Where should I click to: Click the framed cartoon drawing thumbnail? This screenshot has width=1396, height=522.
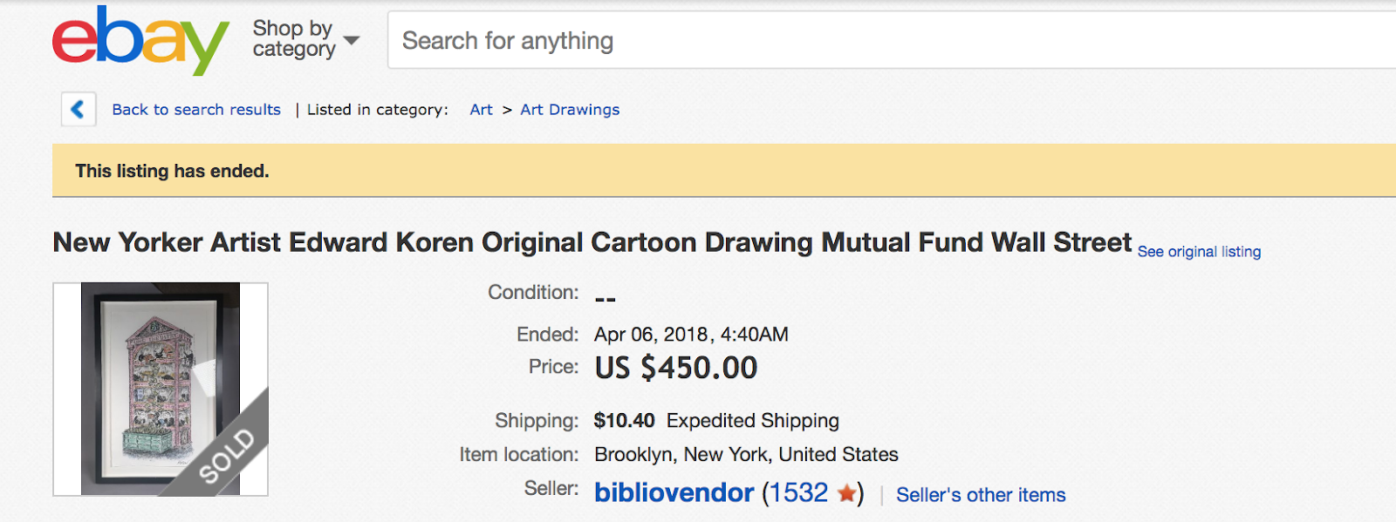pos(161,389)
